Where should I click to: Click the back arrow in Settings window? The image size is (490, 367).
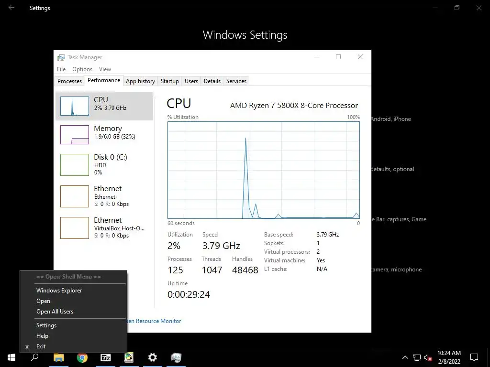11,8
